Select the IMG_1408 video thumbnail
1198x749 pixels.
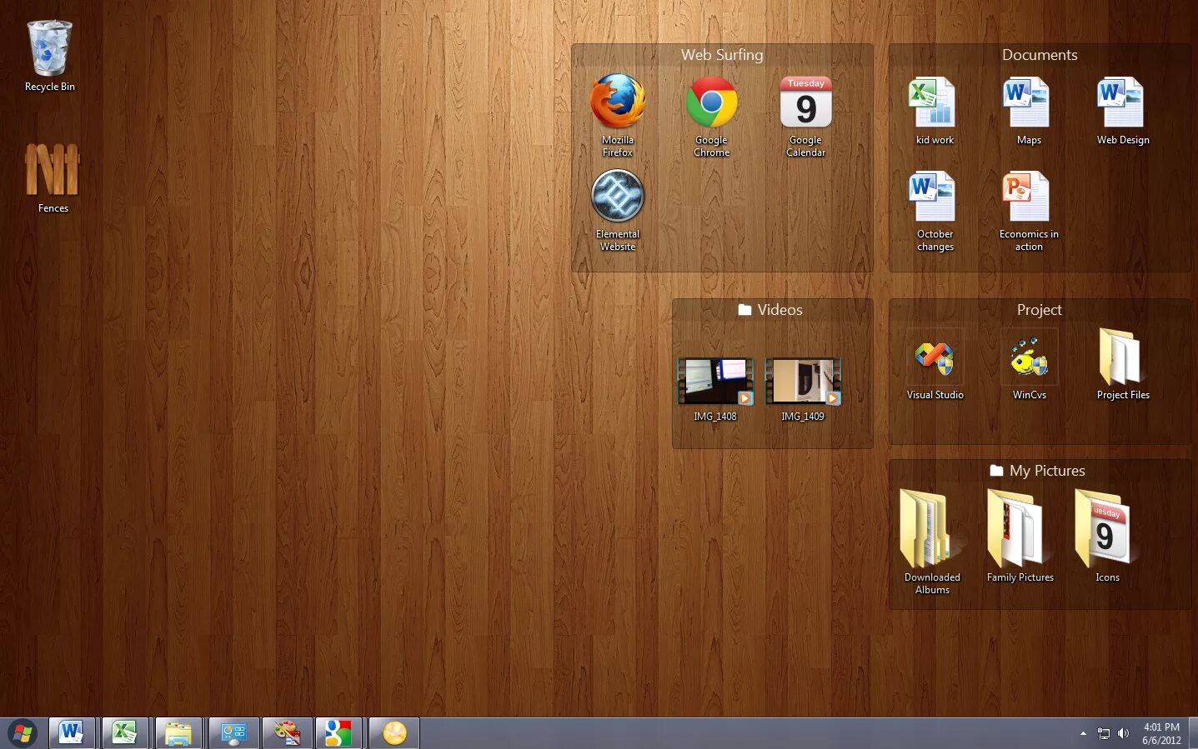click(715, 390)
